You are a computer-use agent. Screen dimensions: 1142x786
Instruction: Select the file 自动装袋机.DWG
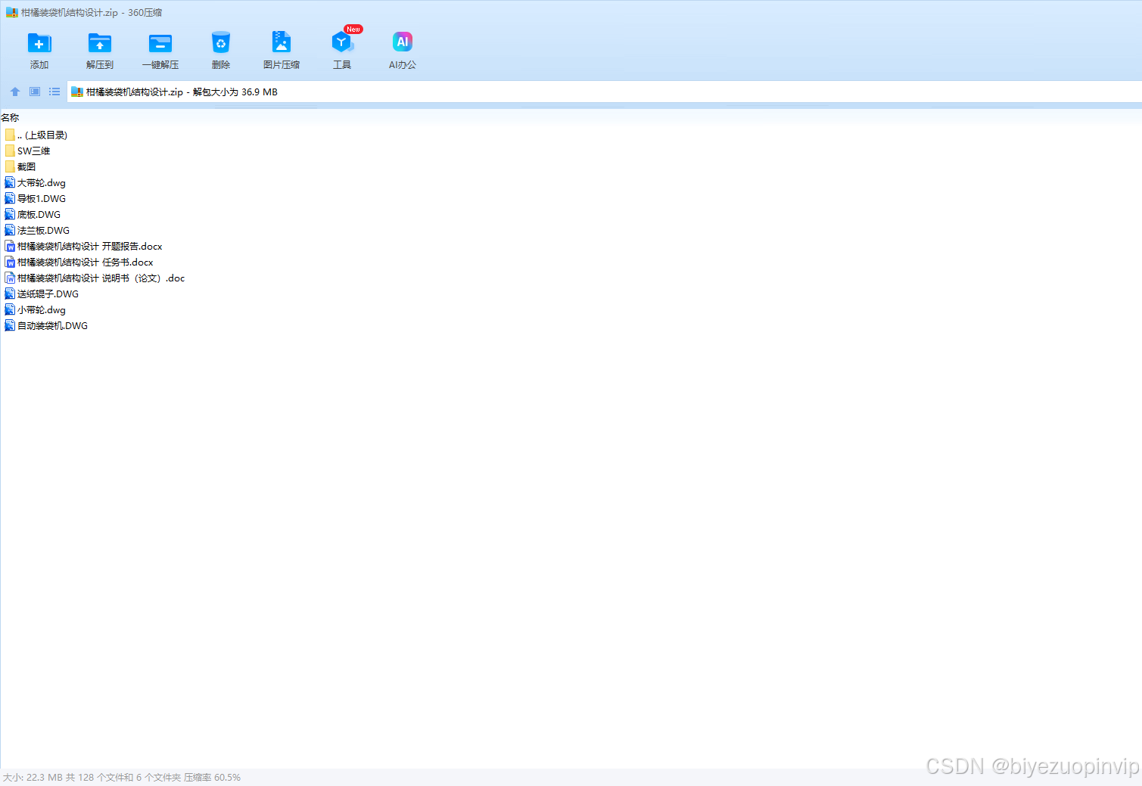pos(46,325)
